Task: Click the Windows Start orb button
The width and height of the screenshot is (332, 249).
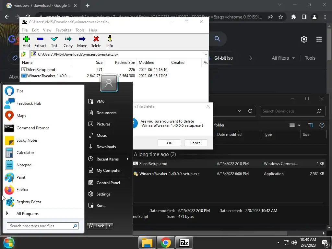Action: [9, 243]
